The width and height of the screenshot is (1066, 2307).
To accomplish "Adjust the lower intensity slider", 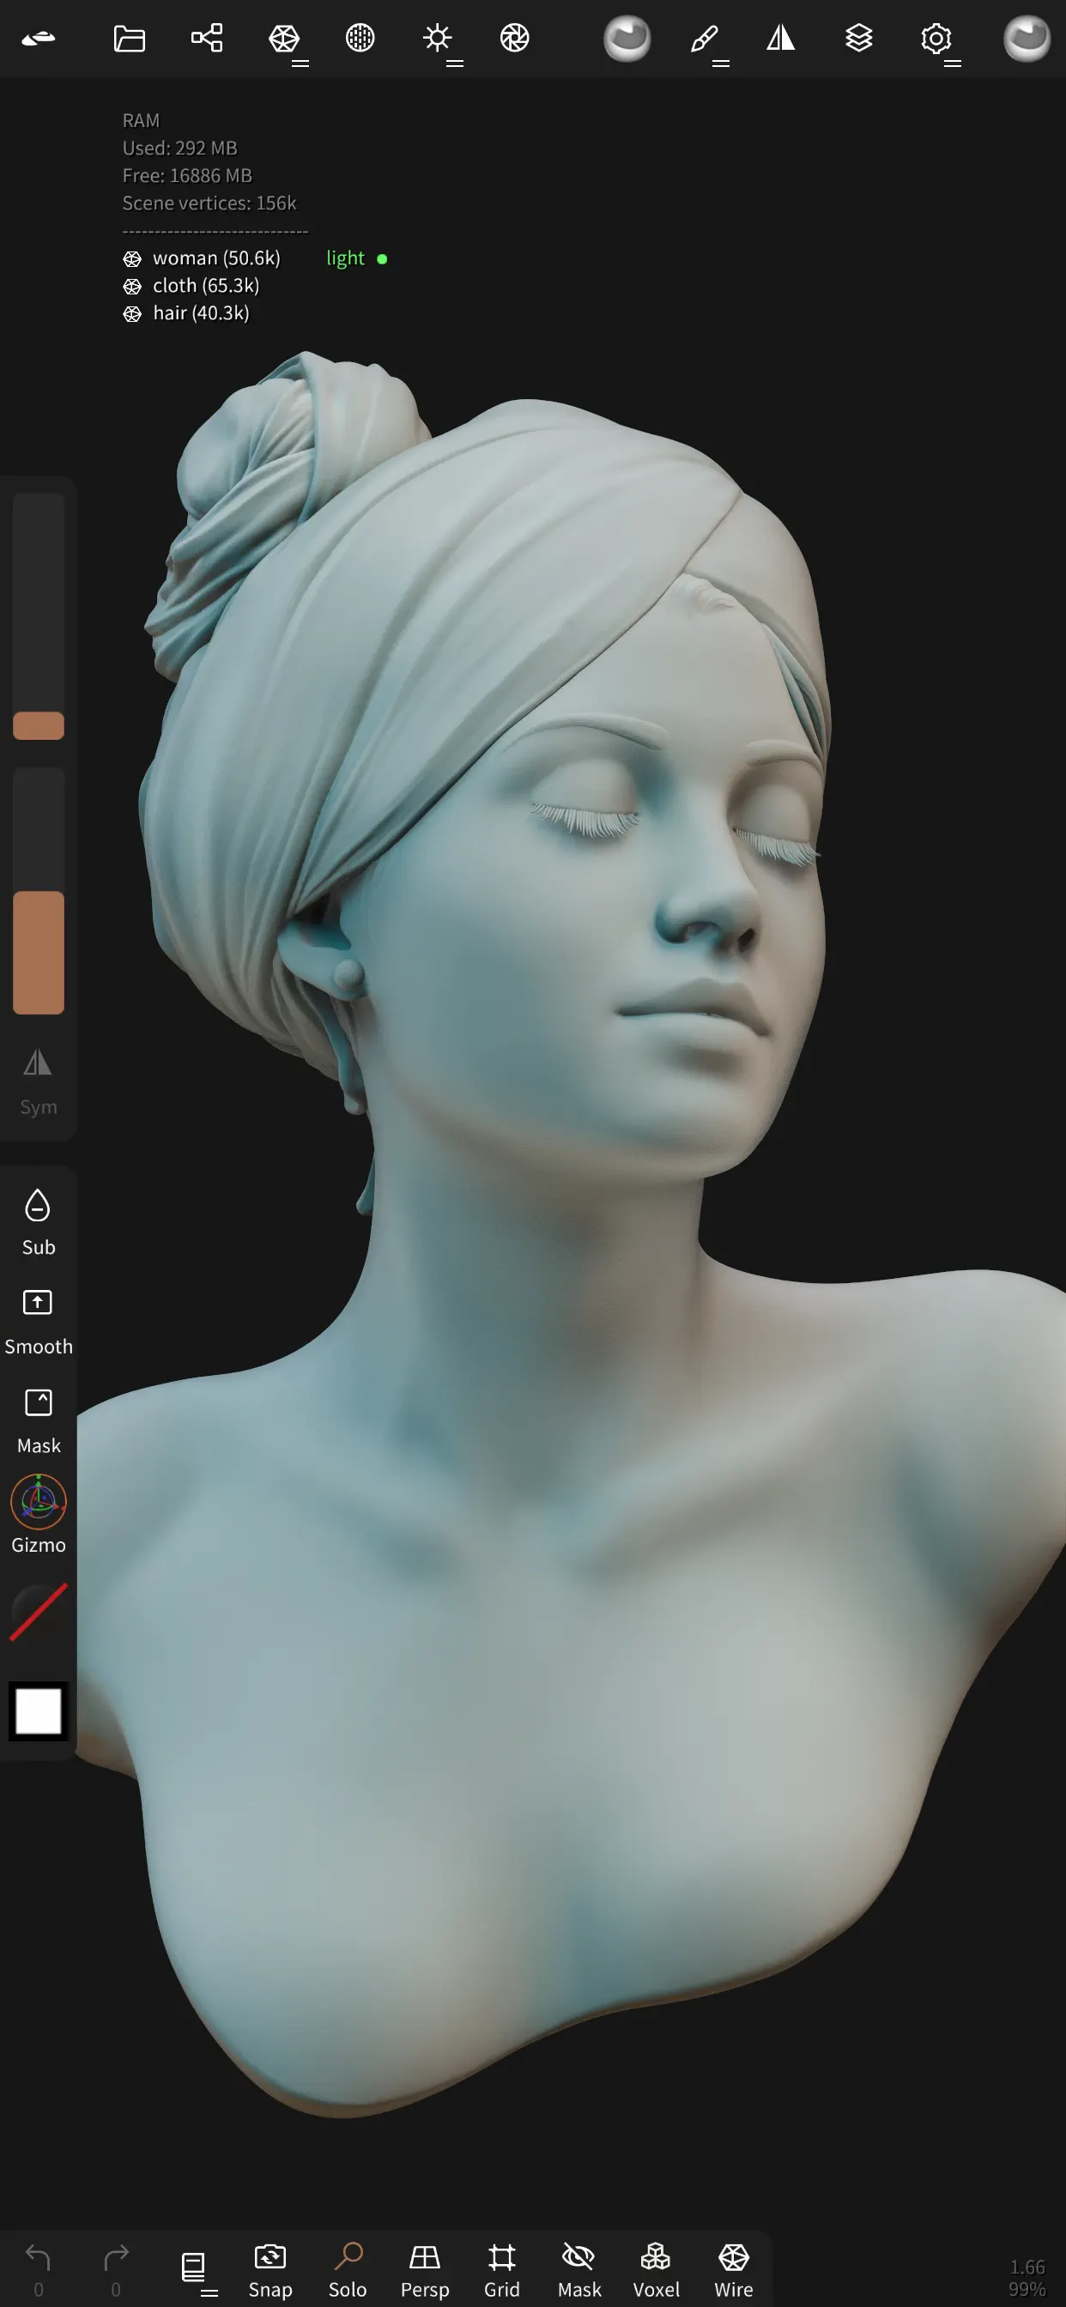I will 39,891.
